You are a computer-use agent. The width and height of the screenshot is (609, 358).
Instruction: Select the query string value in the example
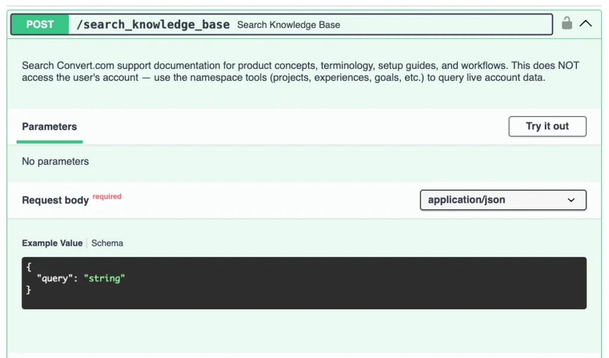[x=104, y=278]
